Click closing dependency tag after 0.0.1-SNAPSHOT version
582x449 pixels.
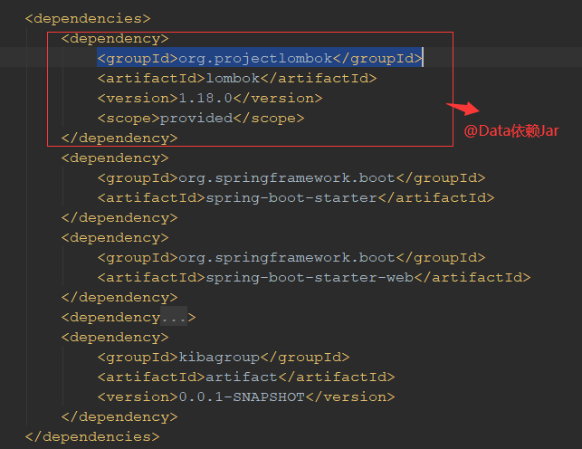pyautogui.click(x=119, y=416)
